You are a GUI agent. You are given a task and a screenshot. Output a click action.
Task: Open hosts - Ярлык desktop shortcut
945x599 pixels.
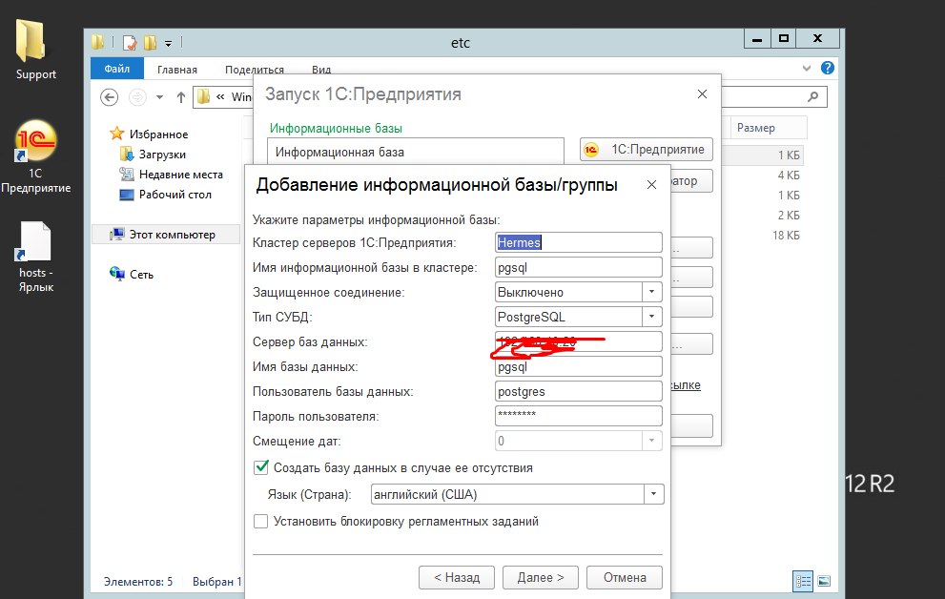click(35, 257)
